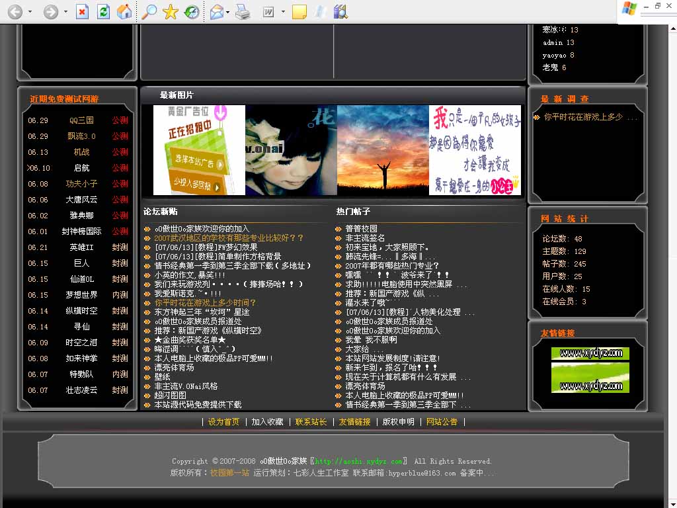Open 飘流3.0 game link
The height and width of the screenshot is (508, 677).
pos(81,136)
